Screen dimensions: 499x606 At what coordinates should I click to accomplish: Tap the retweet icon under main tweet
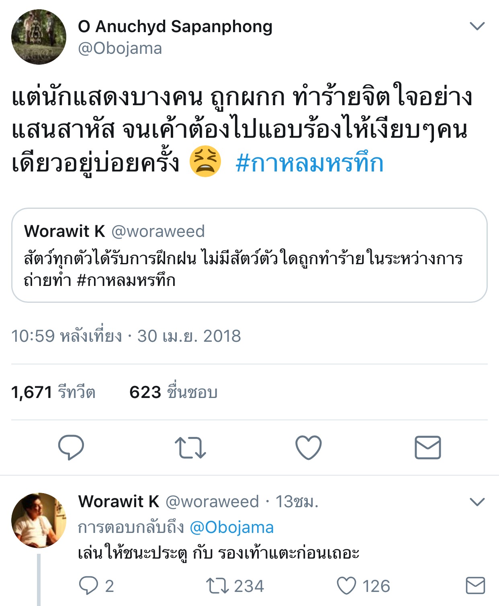pos(190,448)
